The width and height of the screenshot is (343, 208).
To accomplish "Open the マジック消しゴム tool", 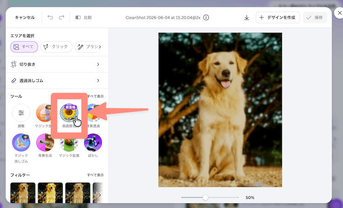I will [x=21, y=142].
